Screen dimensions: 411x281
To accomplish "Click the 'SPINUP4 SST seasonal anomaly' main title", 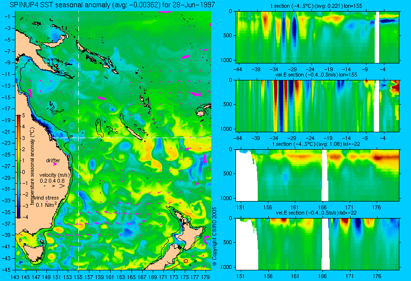I will [x=112, y=5].
